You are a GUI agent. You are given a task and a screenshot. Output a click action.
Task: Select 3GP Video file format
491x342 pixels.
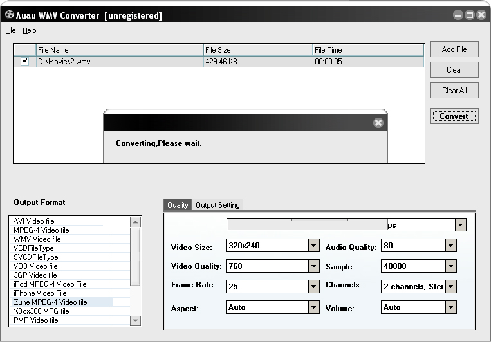[x=35, y=275]
